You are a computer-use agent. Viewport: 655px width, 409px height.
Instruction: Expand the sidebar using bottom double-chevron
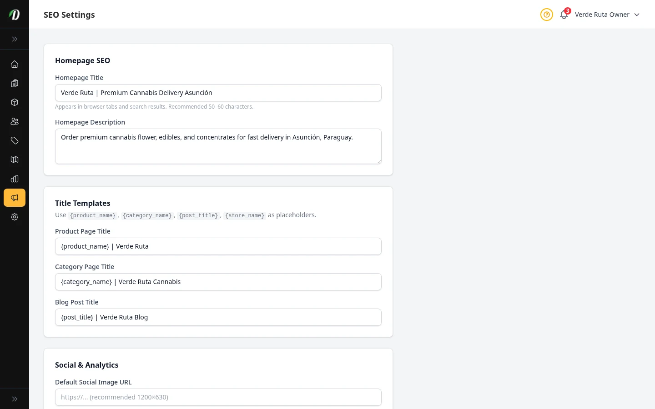(x=15, y=399)
